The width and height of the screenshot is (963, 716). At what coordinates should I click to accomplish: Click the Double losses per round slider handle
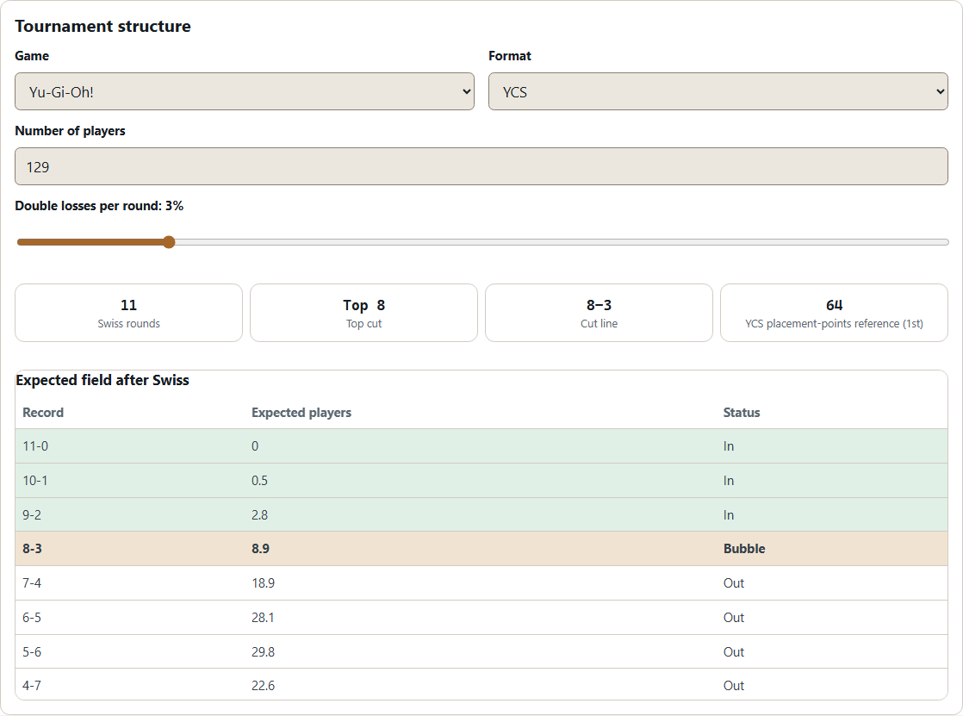click(169, 242)
